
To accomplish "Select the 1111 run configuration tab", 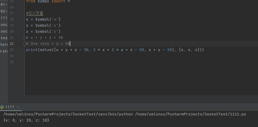I will (10, 107).
